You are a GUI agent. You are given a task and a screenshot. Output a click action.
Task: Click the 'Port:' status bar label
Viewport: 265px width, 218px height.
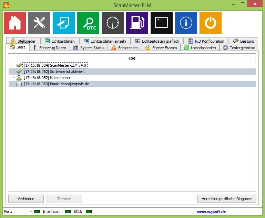pyautogui.click(x=8, y=211)
